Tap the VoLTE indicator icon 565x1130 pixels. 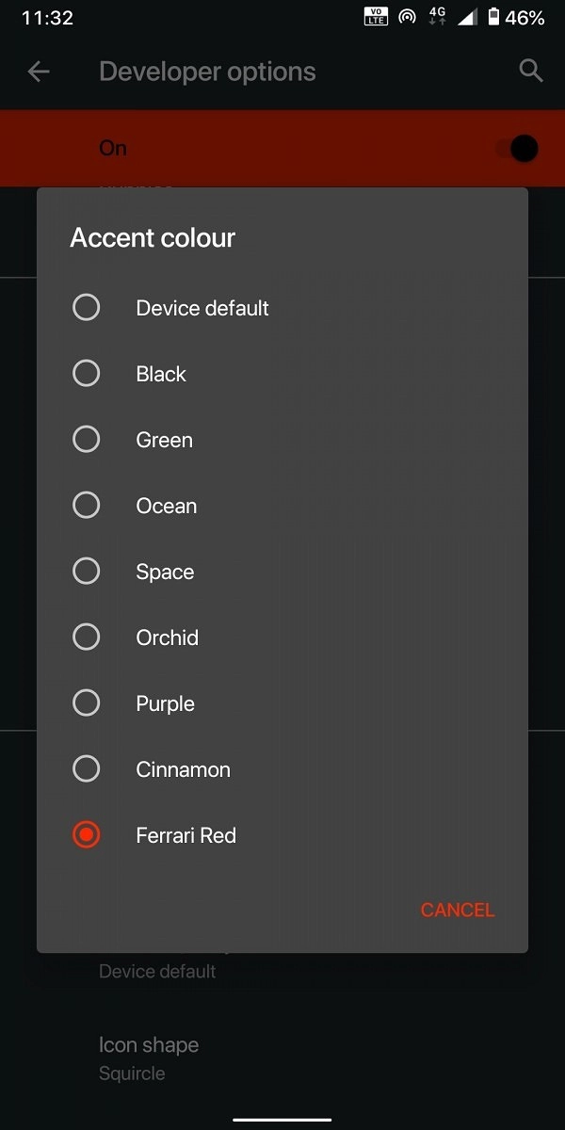pyautogui.click(x=376, y=17)
